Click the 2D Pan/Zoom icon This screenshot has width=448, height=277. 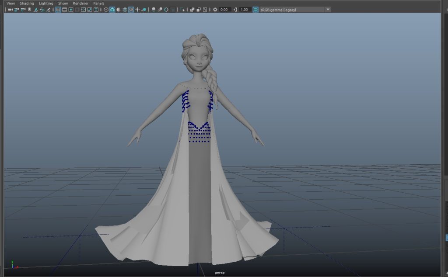point(42,10)
